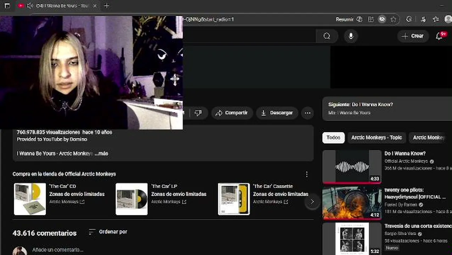
Task: Click the Descargar button
Action: (x=277, y=113)
